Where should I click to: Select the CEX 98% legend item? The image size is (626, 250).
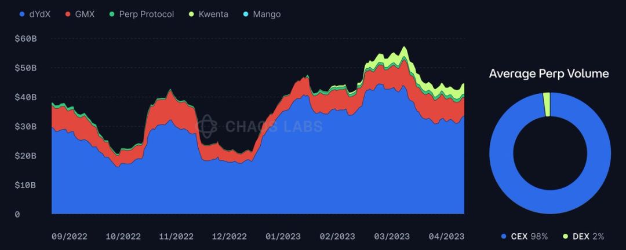tap(524, 237)
